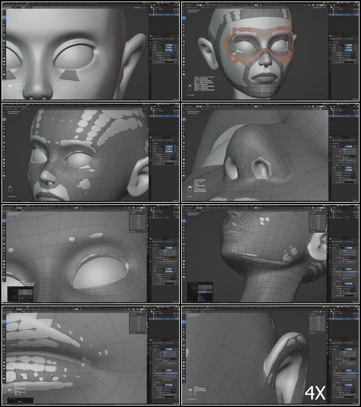This screenshot has width=361, height=407.
Task: Toggle the Optimal Display checkbox in the bottom-left frame
Action: point(164,379)
